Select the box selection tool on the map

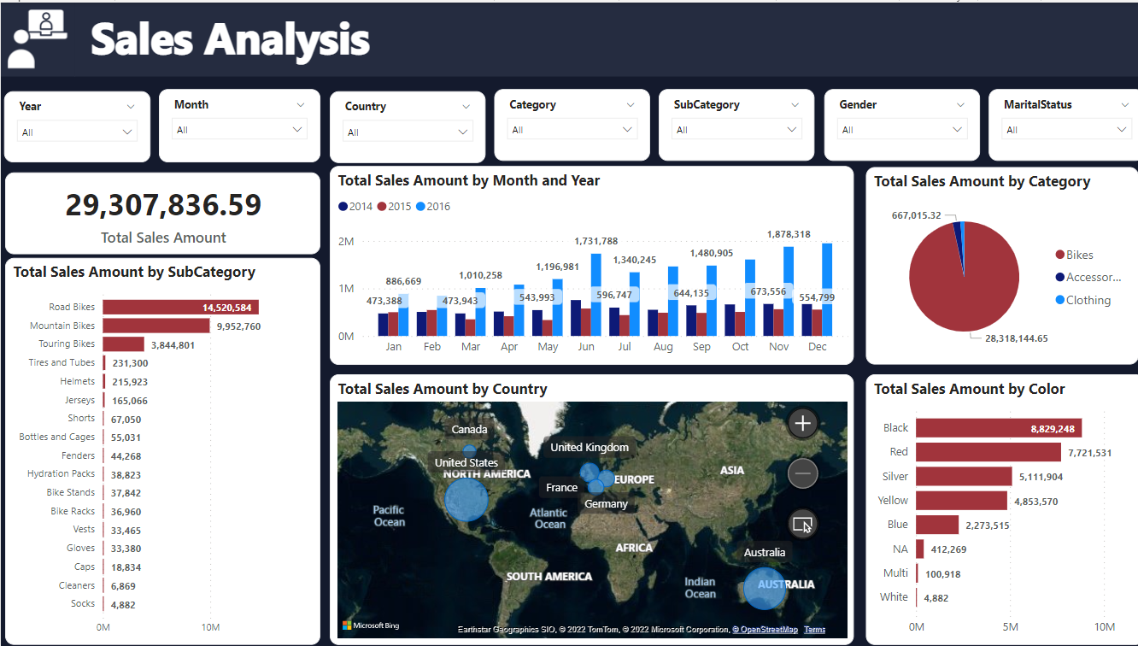point(802,525)
